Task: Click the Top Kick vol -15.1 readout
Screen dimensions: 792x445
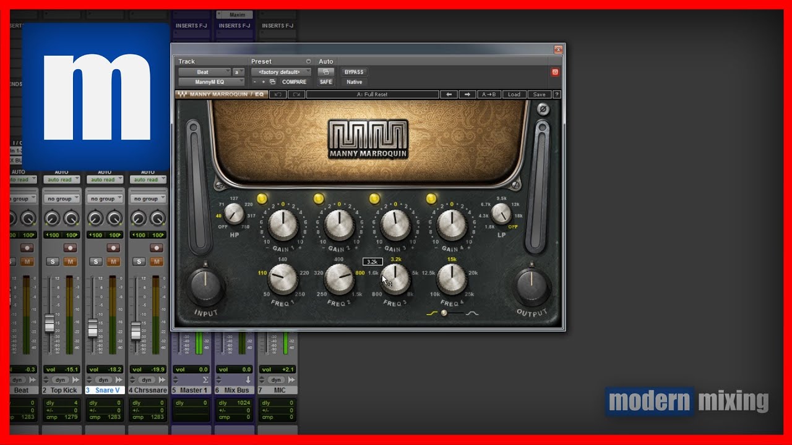Action: click(x=61, y=370)
